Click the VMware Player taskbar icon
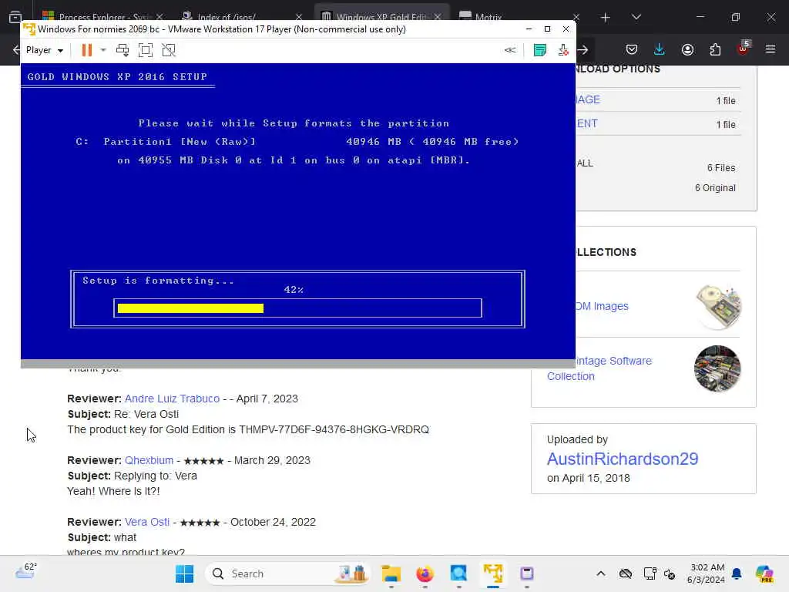This screenshot has height=592, width=789. [x=493, y=573]
